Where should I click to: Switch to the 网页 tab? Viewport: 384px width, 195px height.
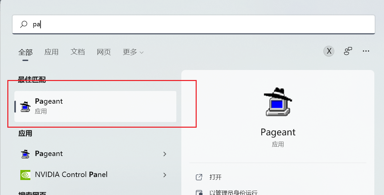click(104, 52)
